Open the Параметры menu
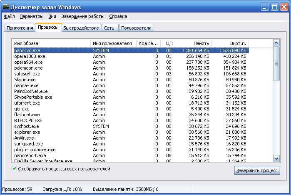The width and height of the screenshot is (291, 195). click(31, 17)
